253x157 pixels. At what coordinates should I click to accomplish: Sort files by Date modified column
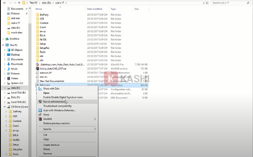[x=94, y=9]
